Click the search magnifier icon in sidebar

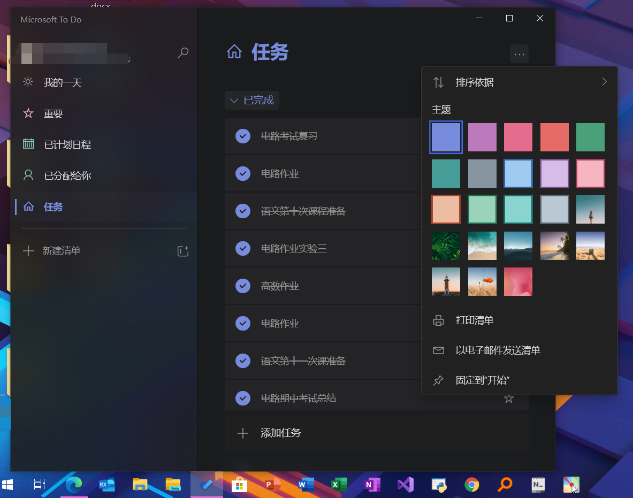click(183, 52)
